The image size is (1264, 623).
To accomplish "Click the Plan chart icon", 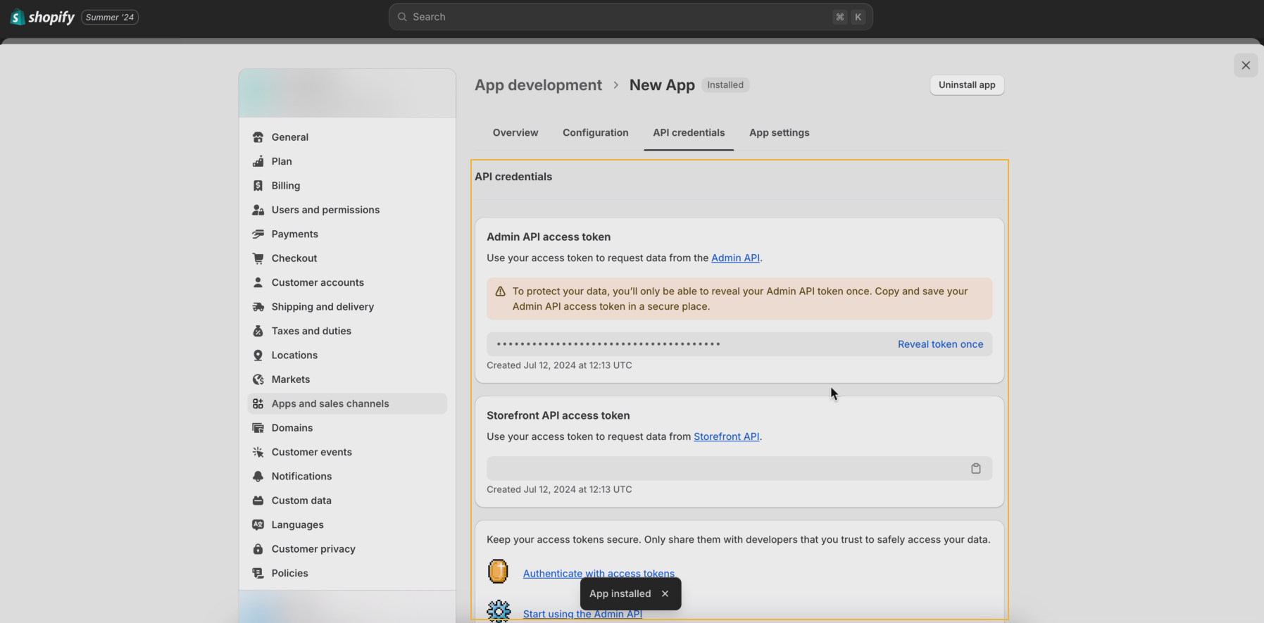I will [x=258, y=161].
